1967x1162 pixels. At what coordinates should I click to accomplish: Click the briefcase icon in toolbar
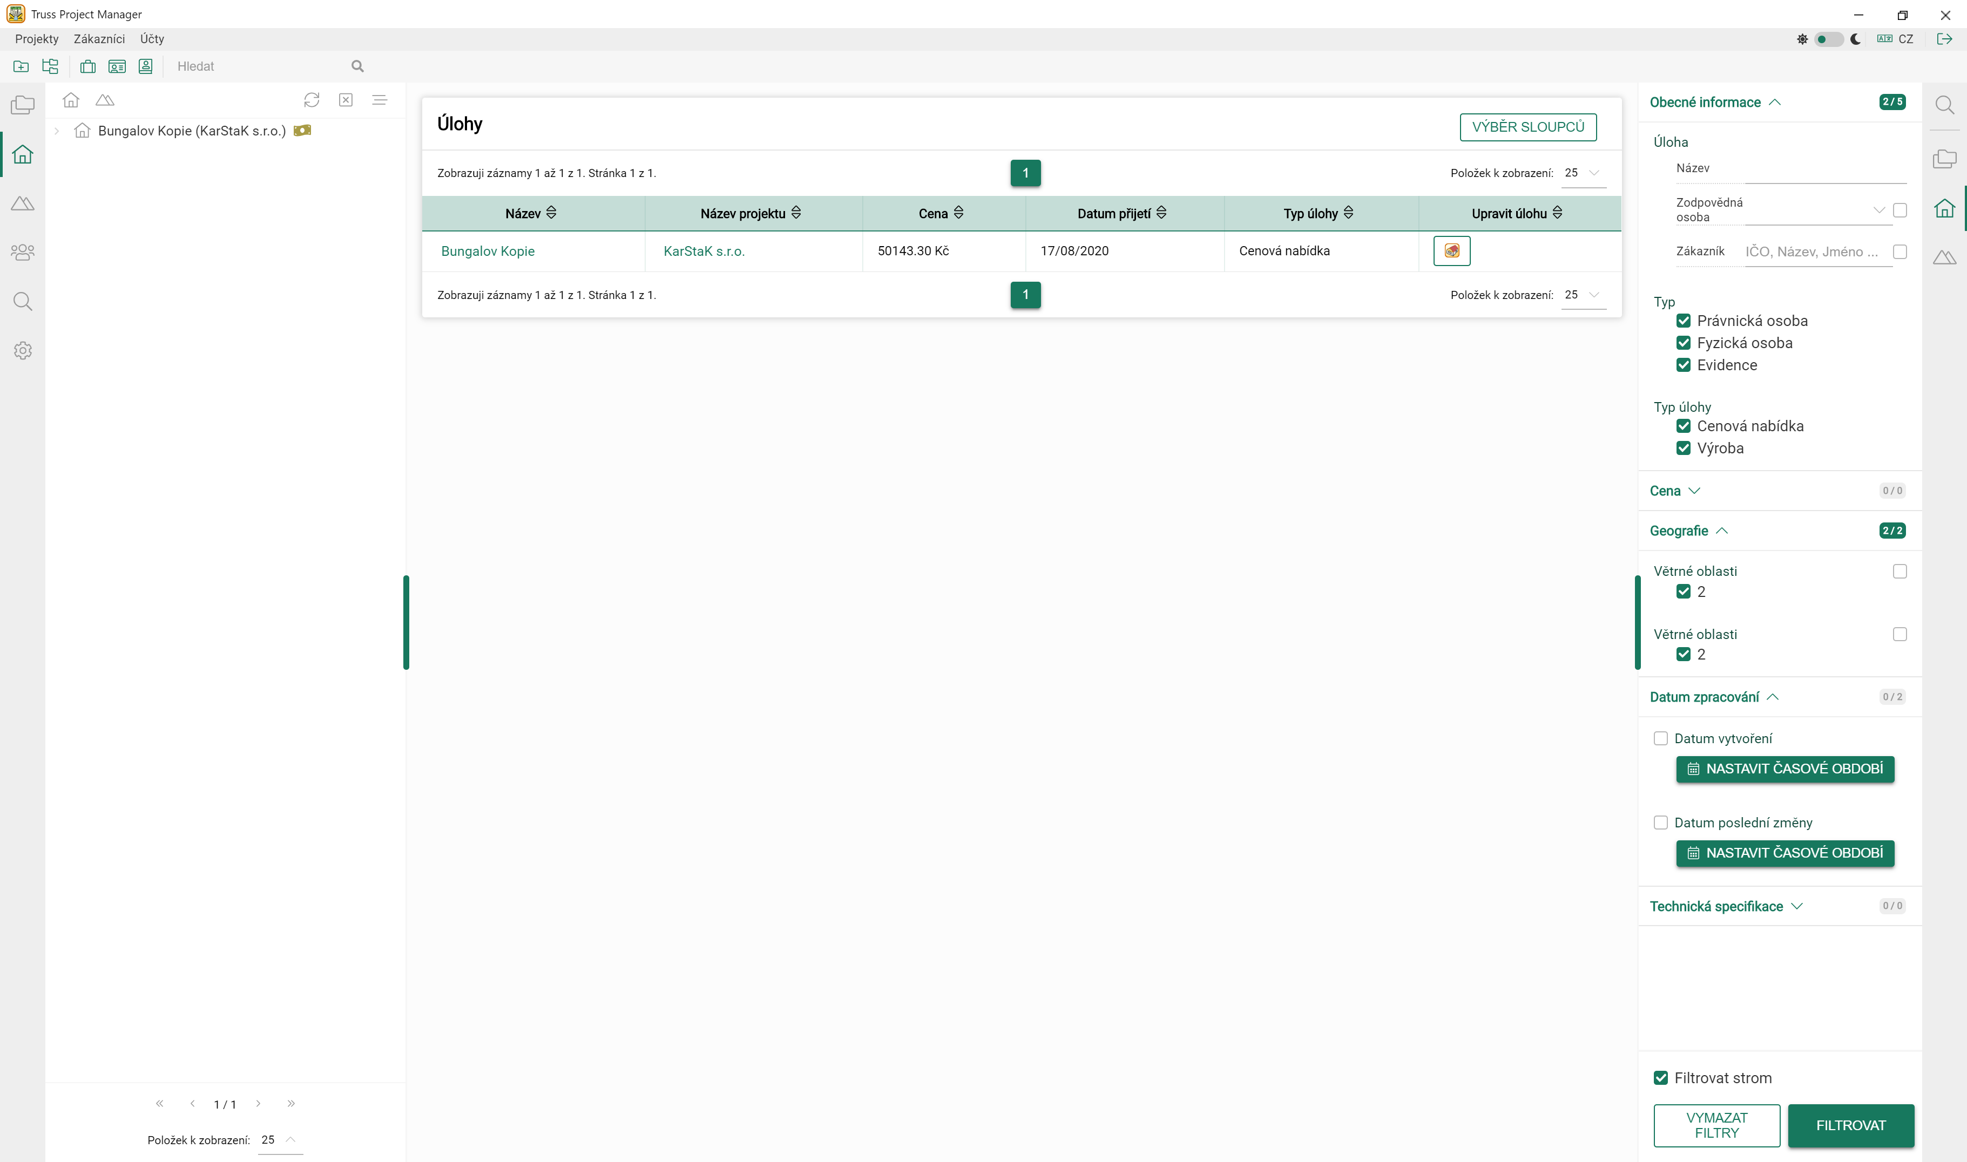(x=87, y=66)
